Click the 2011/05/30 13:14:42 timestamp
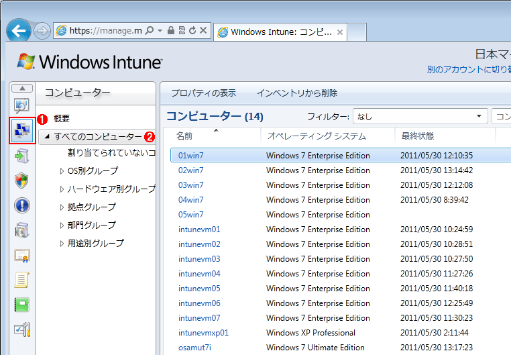The height and width of the screenshot is (355, 511). [437, 170]
